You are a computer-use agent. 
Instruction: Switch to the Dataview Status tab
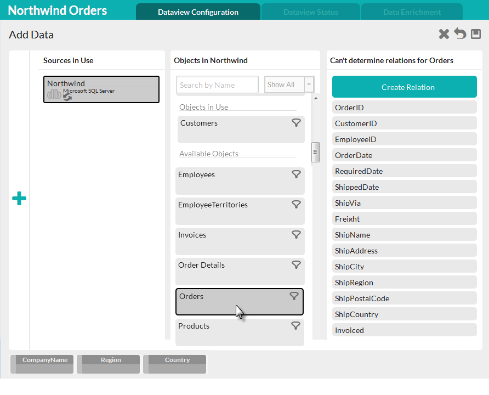[x=311, y=12]
